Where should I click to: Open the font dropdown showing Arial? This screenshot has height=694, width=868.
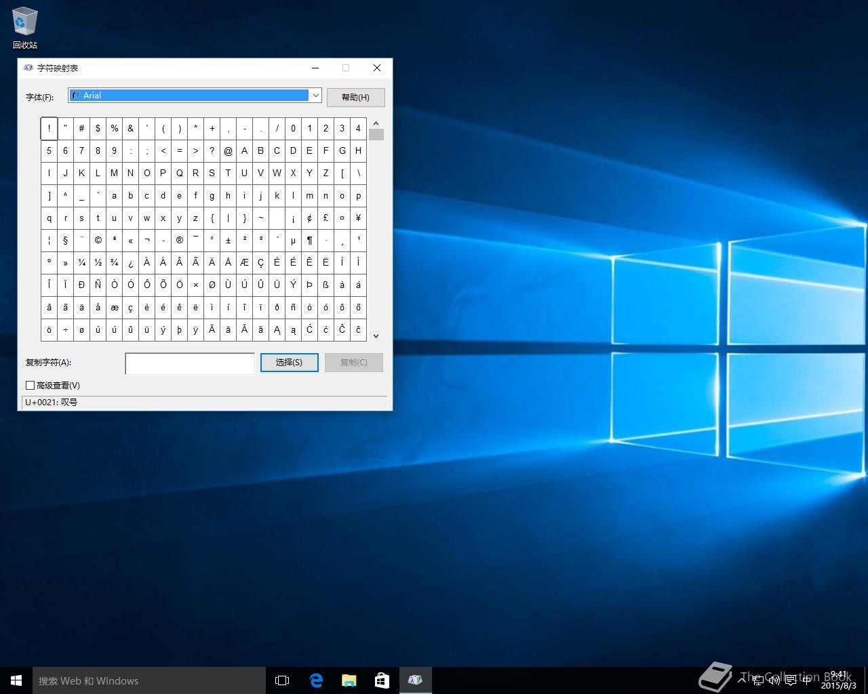195,96
